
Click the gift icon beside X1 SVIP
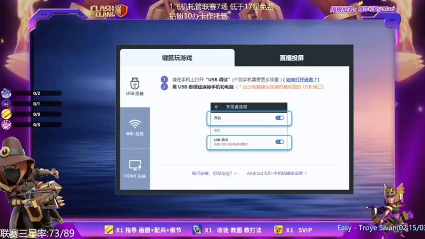(278, 230)
